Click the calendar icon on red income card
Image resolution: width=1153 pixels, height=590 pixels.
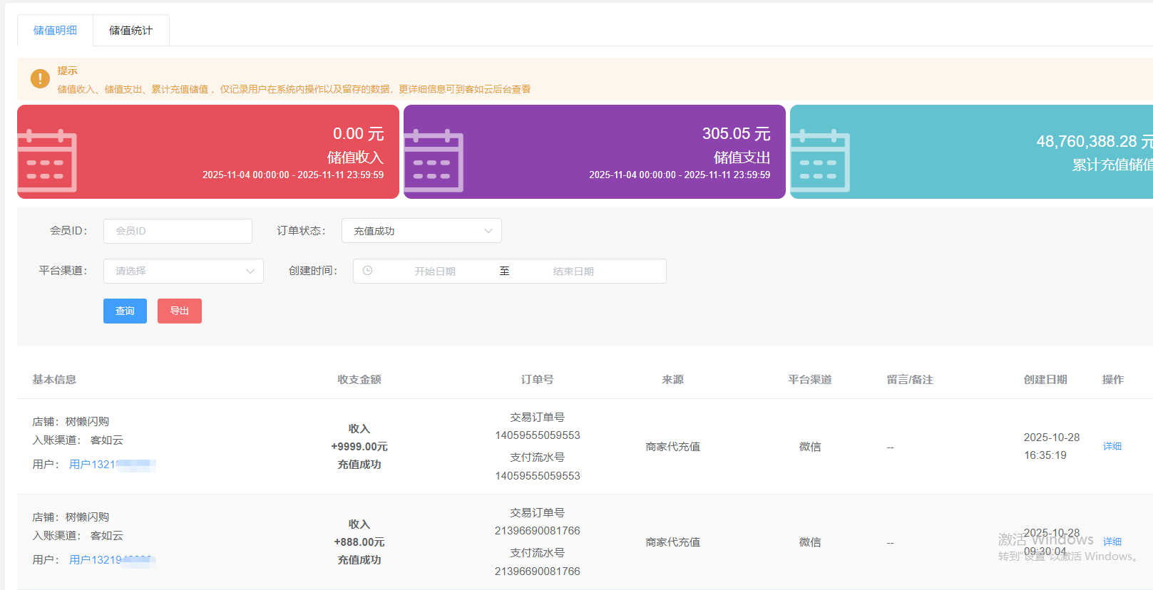[47, 160]
